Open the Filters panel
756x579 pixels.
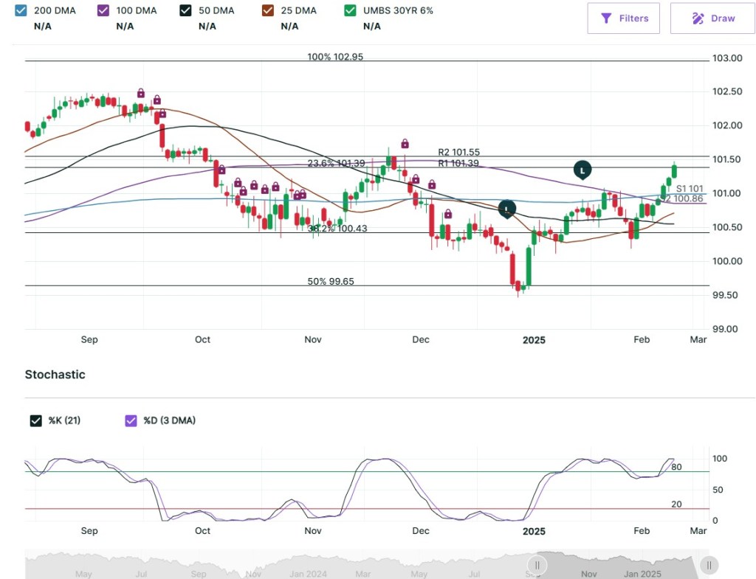[x=624, y=18]
